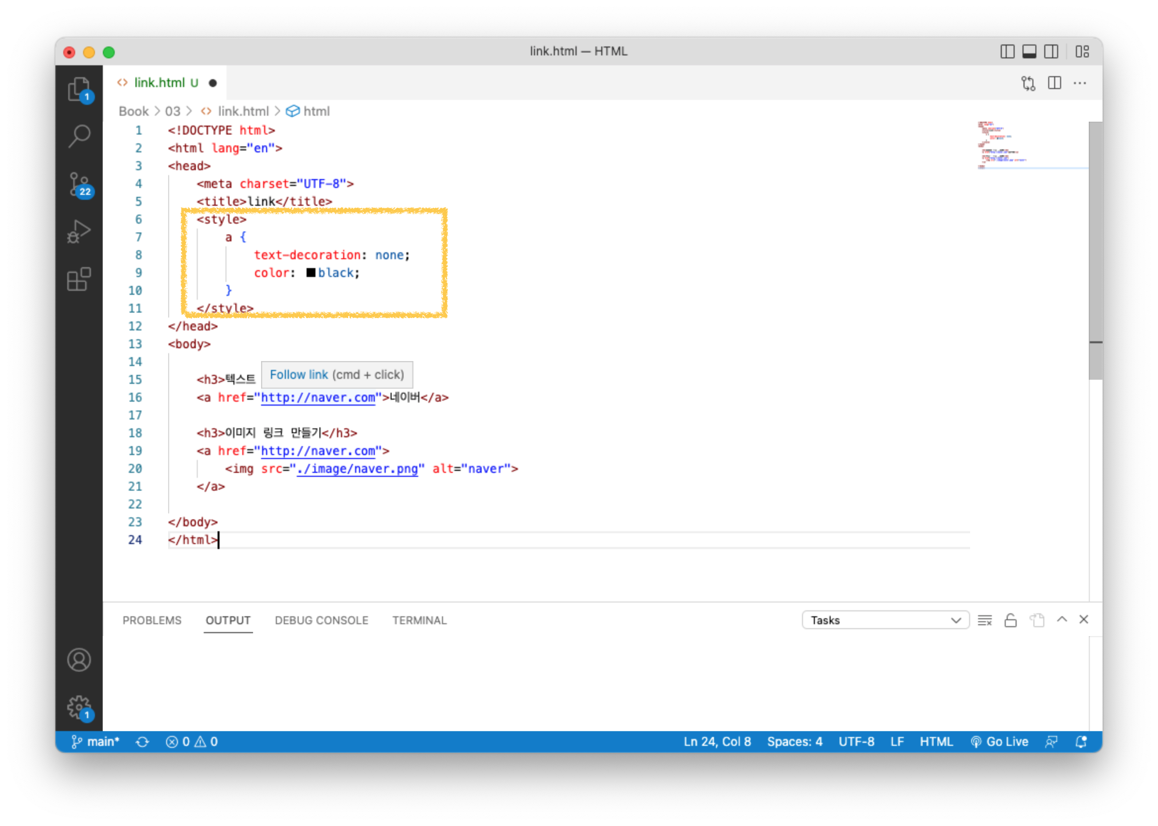This screenshot has height=826, width=1158.
Task: Click the Open Changes compare icon
Action: pyautogui.click(x=1028, y=83)
